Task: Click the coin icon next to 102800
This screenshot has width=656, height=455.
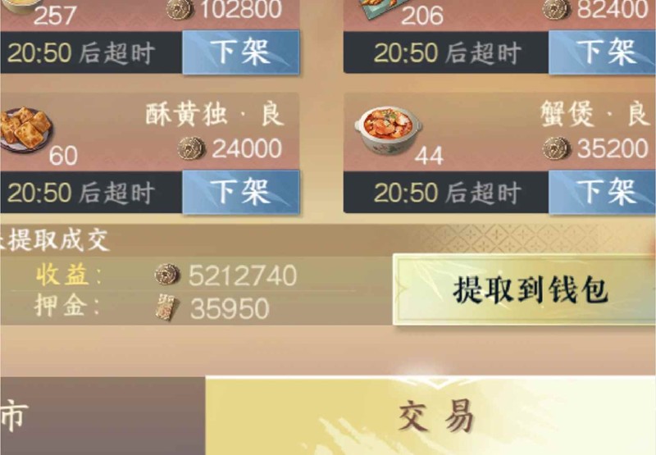Action: click(180, 9)
